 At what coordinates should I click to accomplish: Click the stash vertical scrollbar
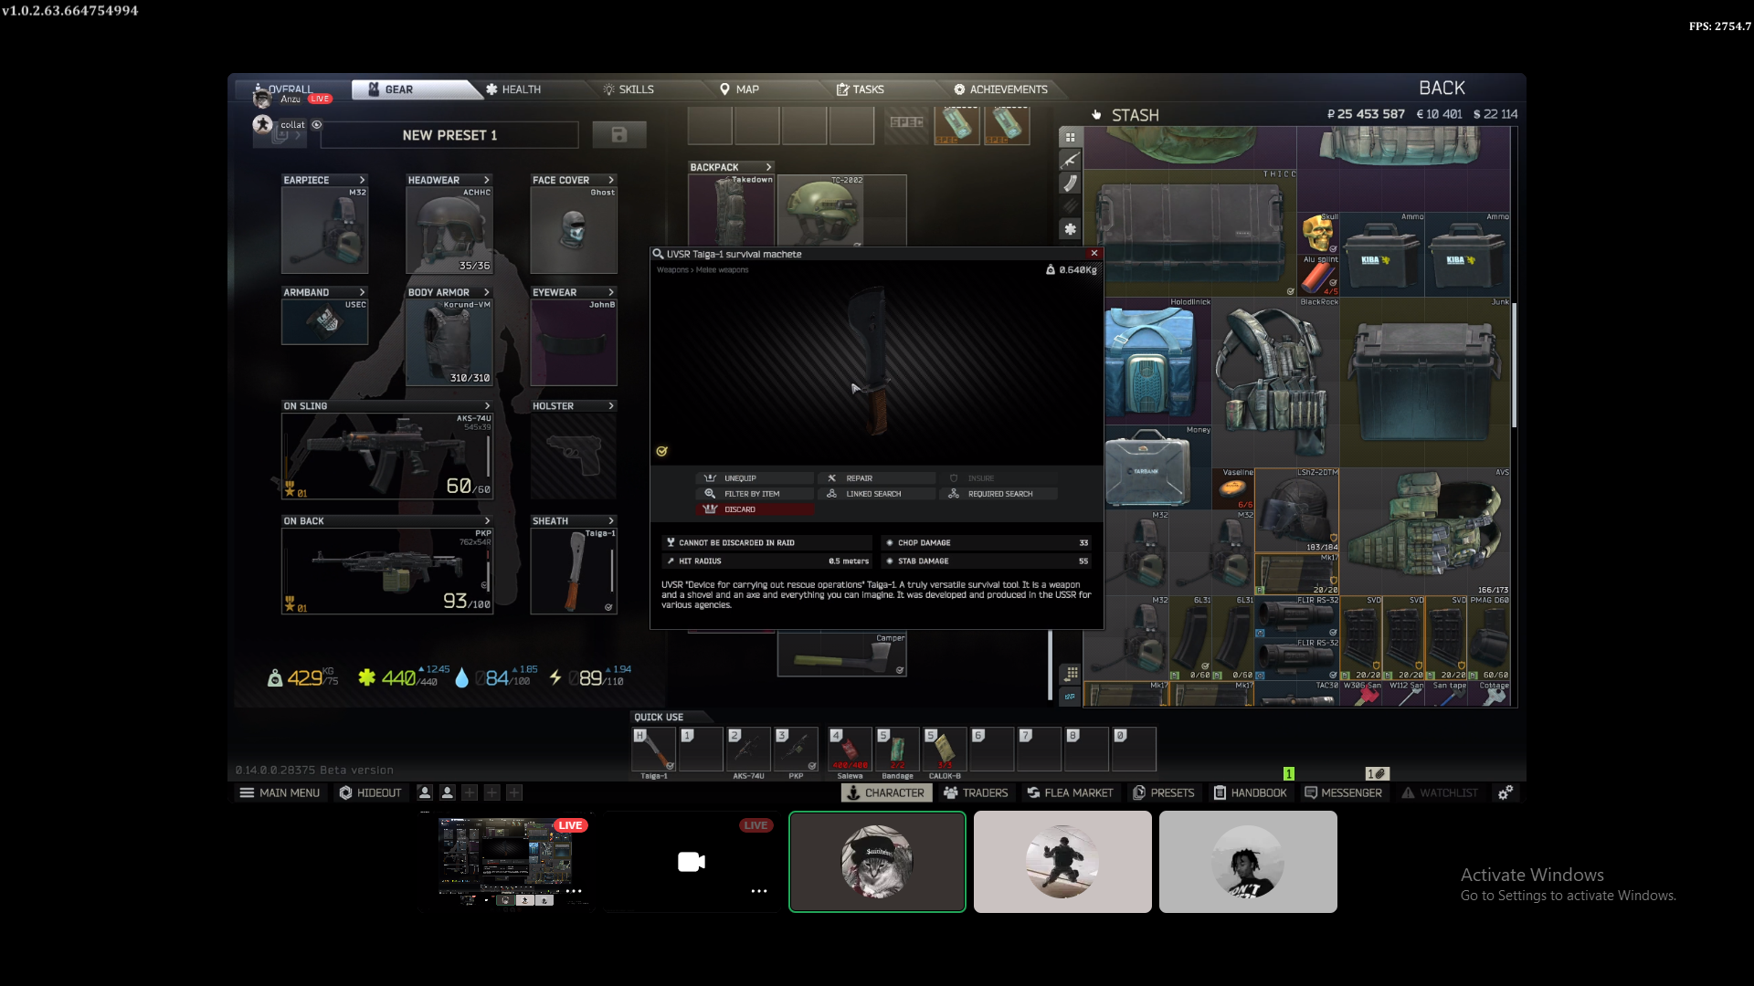click(1514, 365)
